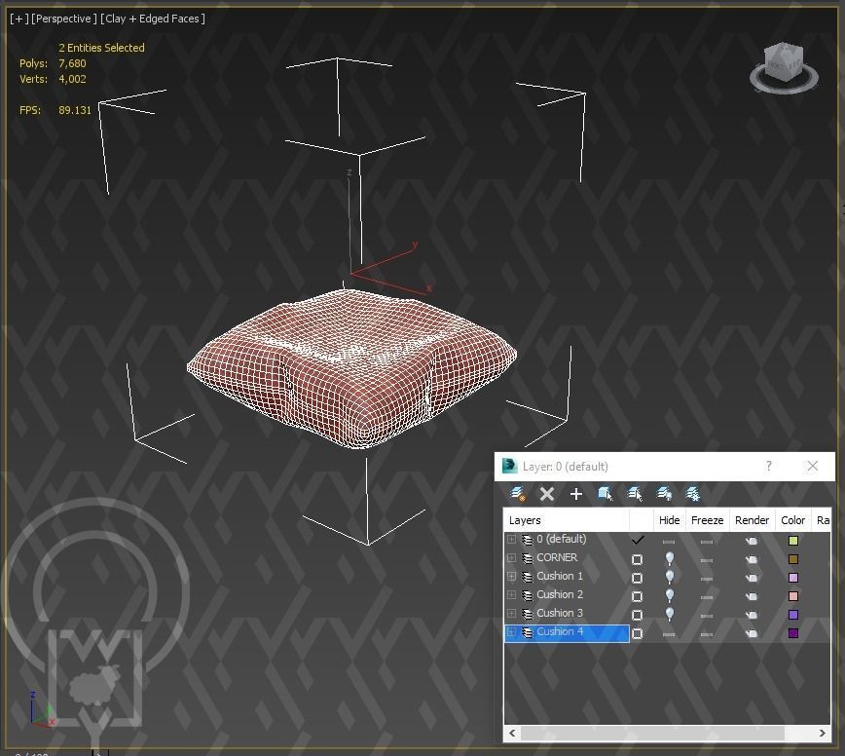This screenshot has height=756, width=845.
Task: Click the Layers column header
Action: 566,520
